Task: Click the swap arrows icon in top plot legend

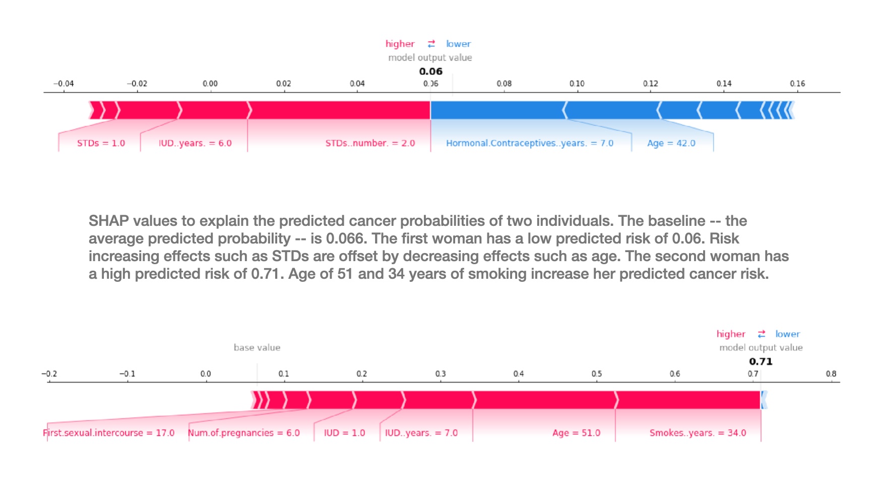Action: pos(431,44)
